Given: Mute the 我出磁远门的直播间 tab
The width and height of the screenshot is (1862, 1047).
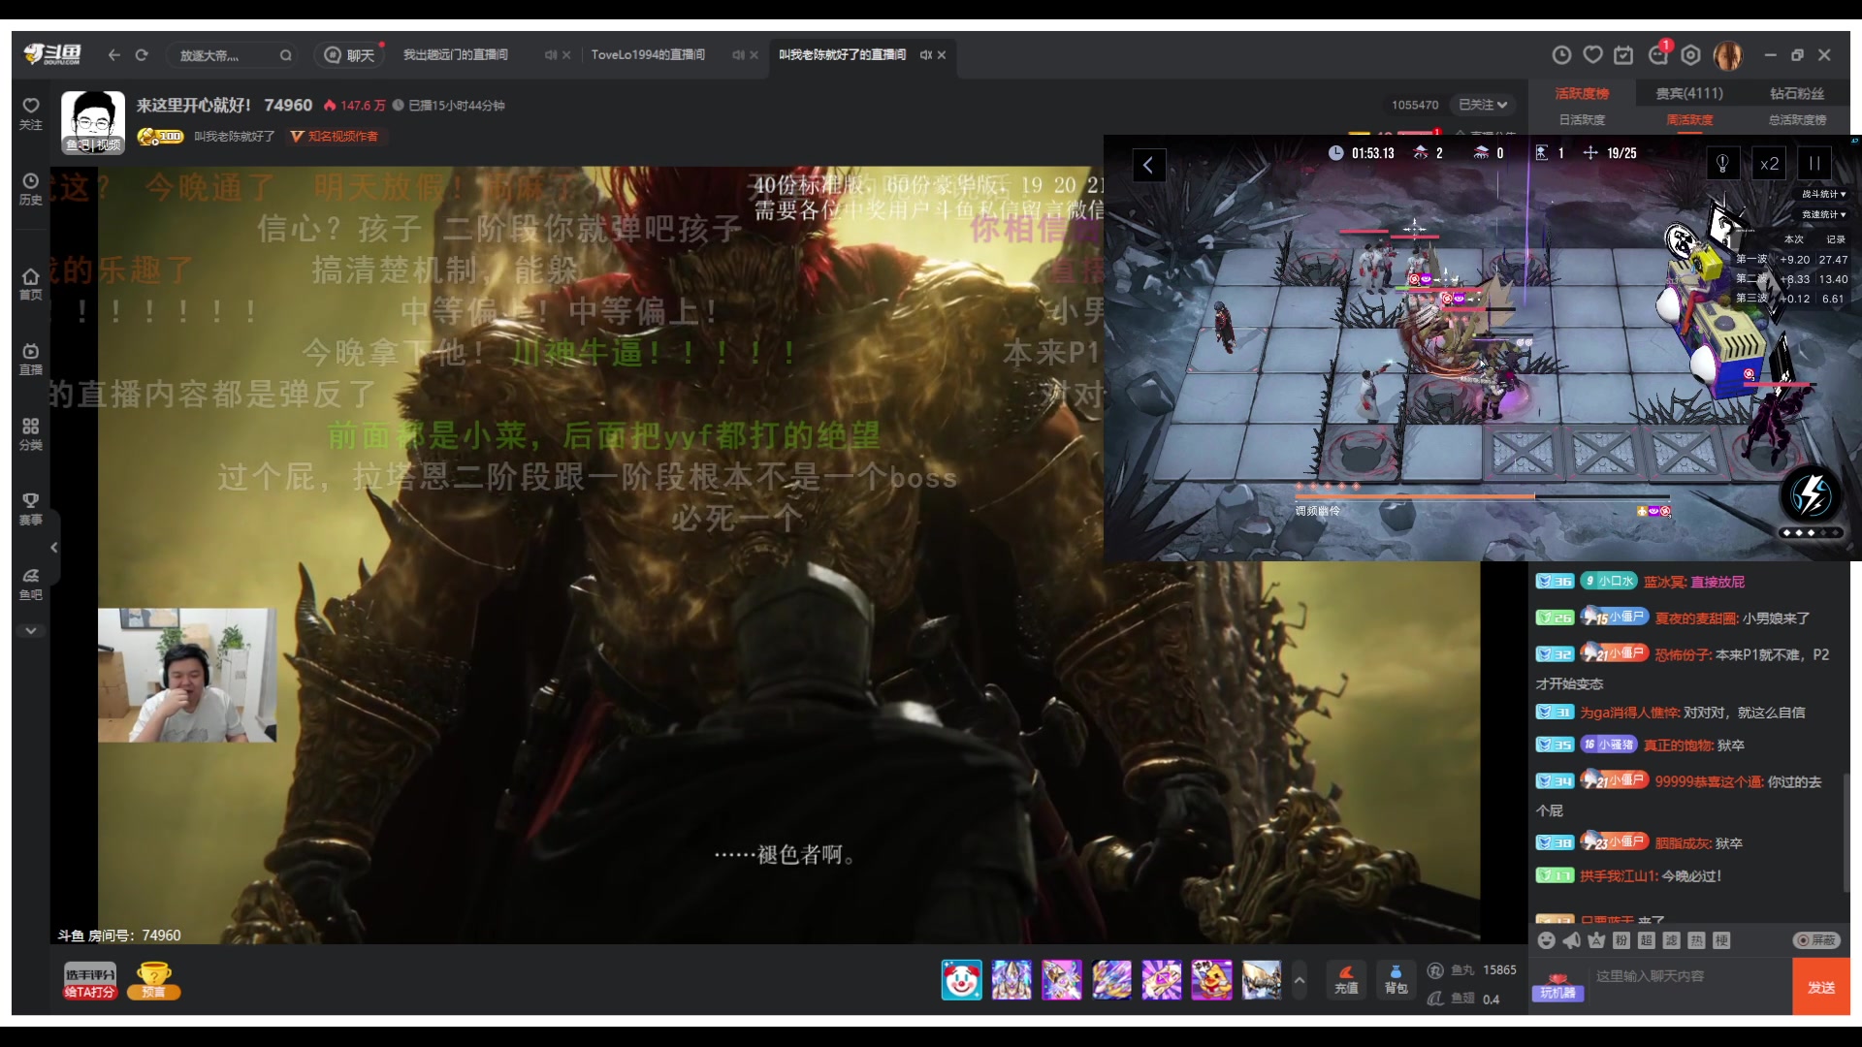Looking at the screenshot, I should tap(550, 55).
